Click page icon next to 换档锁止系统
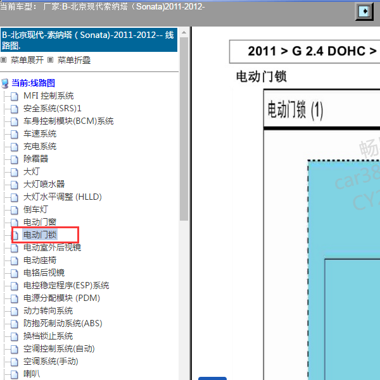Viewport: 380px width, 380px height. pos(15,336)
